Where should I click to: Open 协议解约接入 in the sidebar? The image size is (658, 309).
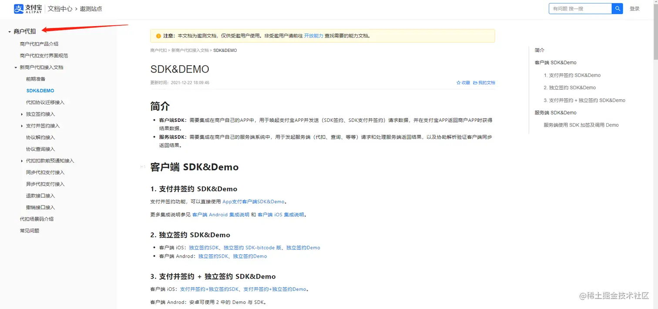[x=40, y=138]
